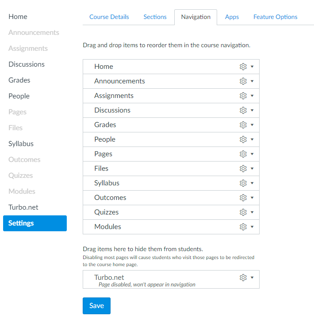
Task: Click the gear icon on Home row
Action: click(x=243, y=67)
